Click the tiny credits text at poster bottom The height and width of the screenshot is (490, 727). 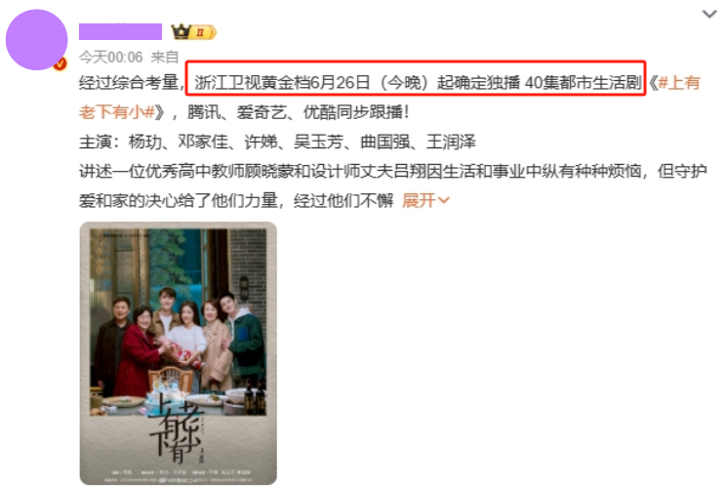point(178,475)
